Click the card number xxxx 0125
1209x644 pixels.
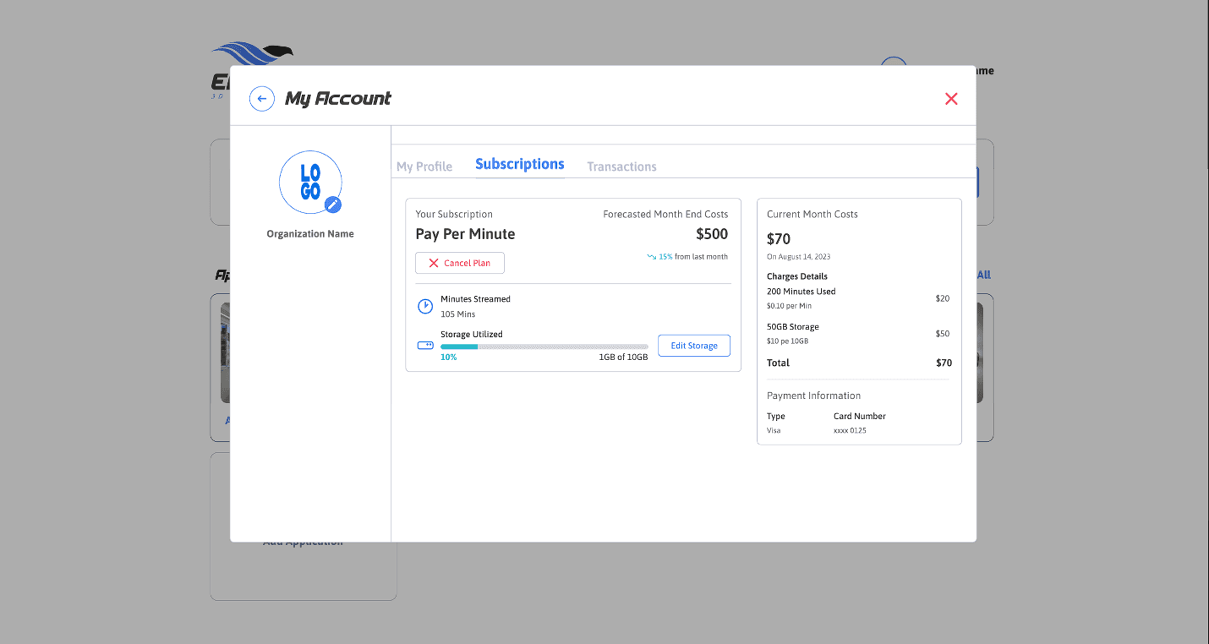850,430
